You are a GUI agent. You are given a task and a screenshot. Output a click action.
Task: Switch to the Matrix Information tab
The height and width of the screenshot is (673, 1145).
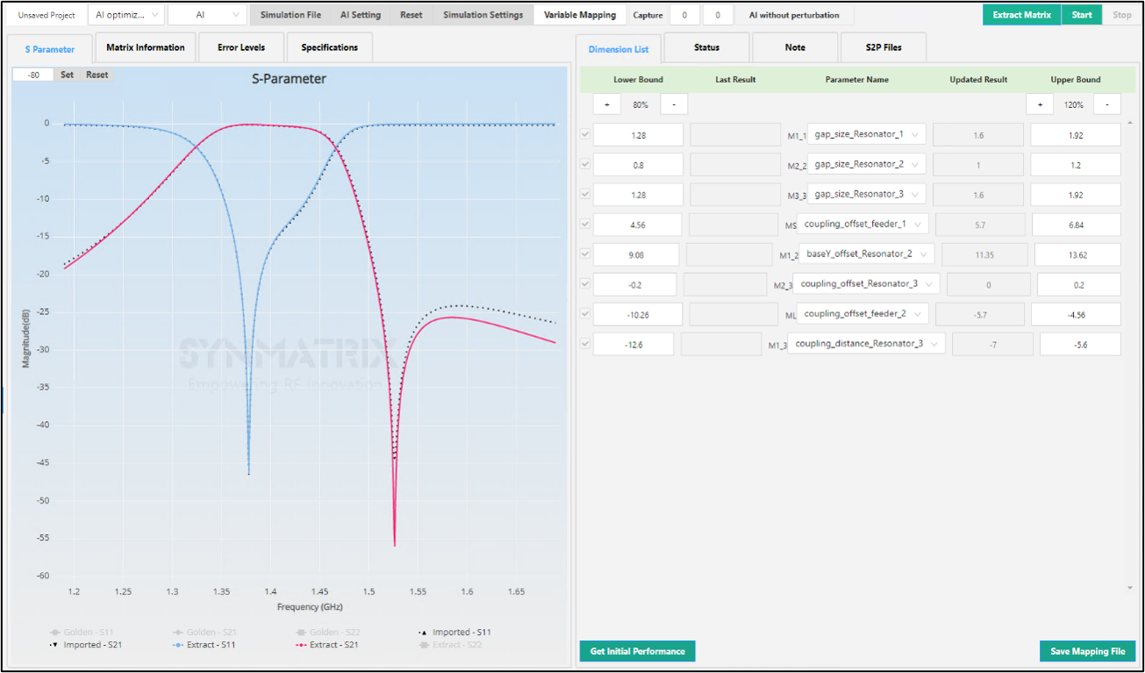pyautogui.click(x=146, y=47)
